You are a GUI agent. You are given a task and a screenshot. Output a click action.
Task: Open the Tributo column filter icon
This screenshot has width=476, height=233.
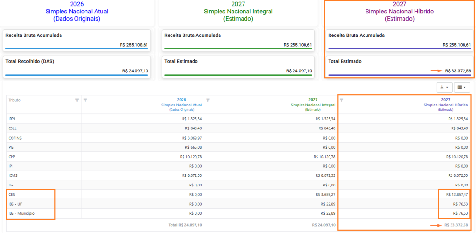point(77,100)
